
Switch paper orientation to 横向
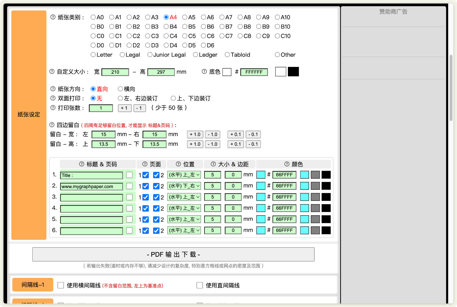click(120, 89)
